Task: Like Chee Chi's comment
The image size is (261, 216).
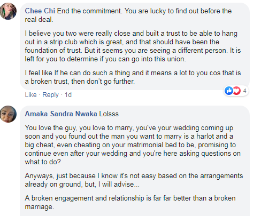Action: point(30,95)
